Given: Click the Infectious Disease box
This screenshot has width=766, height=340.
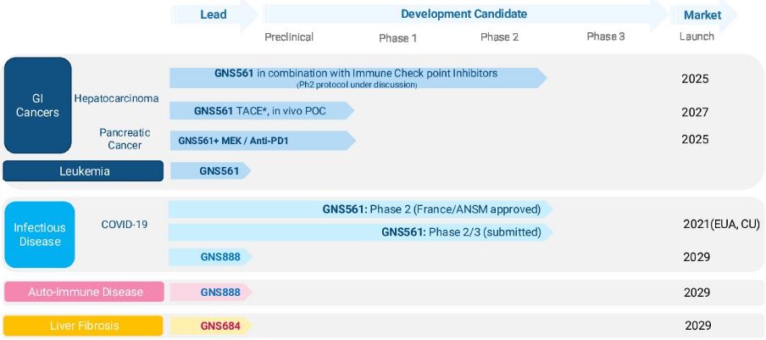Looking at the screenshot, I should (40, 235).
